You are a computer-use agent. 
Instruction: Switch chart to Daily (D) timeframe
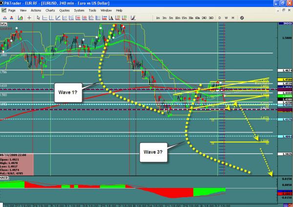coord(220,18)
